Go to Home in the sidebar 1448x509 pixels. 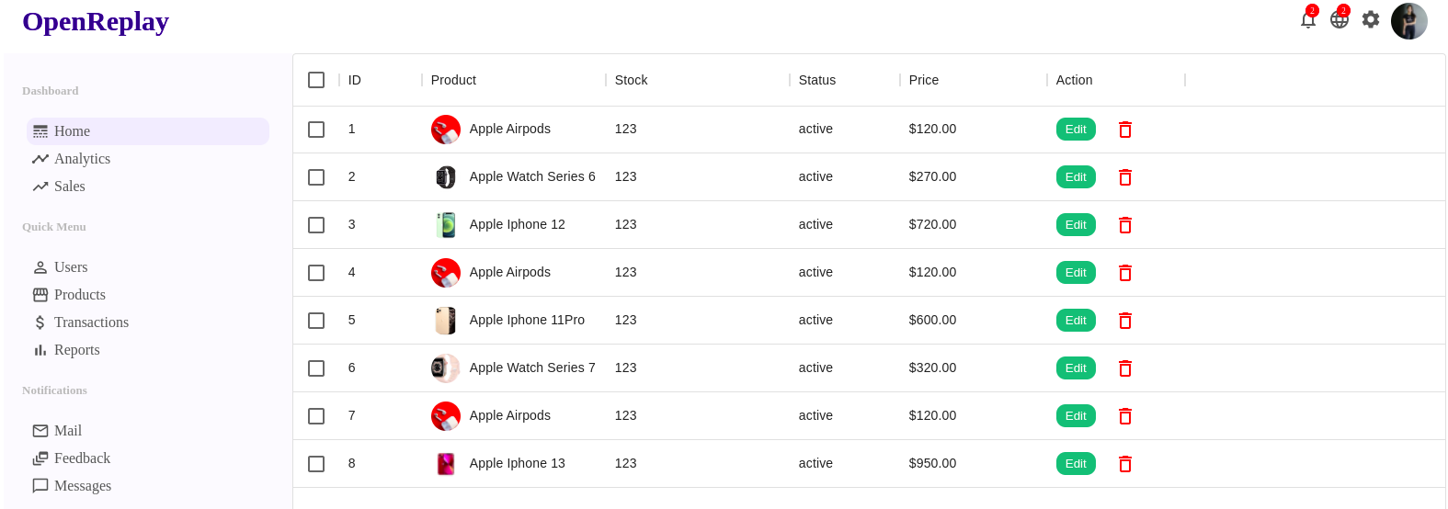tap(148, 131)
